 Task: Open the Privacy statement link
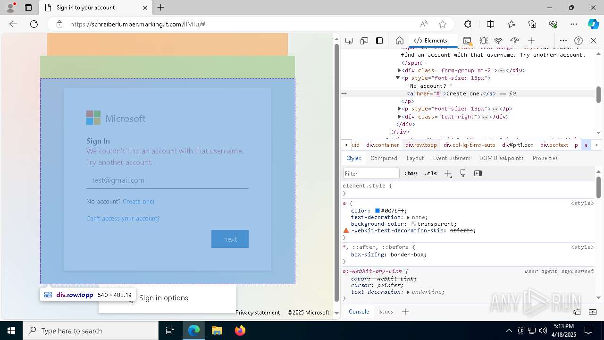(258, 313)
